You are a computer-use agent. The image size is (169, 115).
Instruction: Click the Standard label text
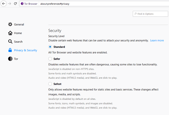[x=59, y=47]
